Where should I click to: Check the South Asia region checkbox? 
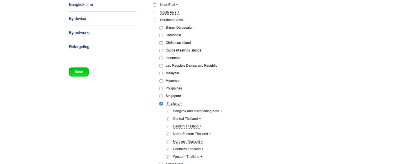155,13
